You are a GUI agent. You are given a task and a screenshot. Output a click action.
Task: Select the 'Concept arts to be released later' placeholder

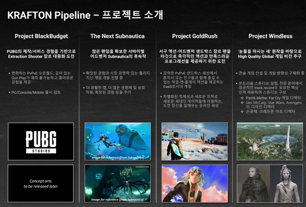click(41, 182)
